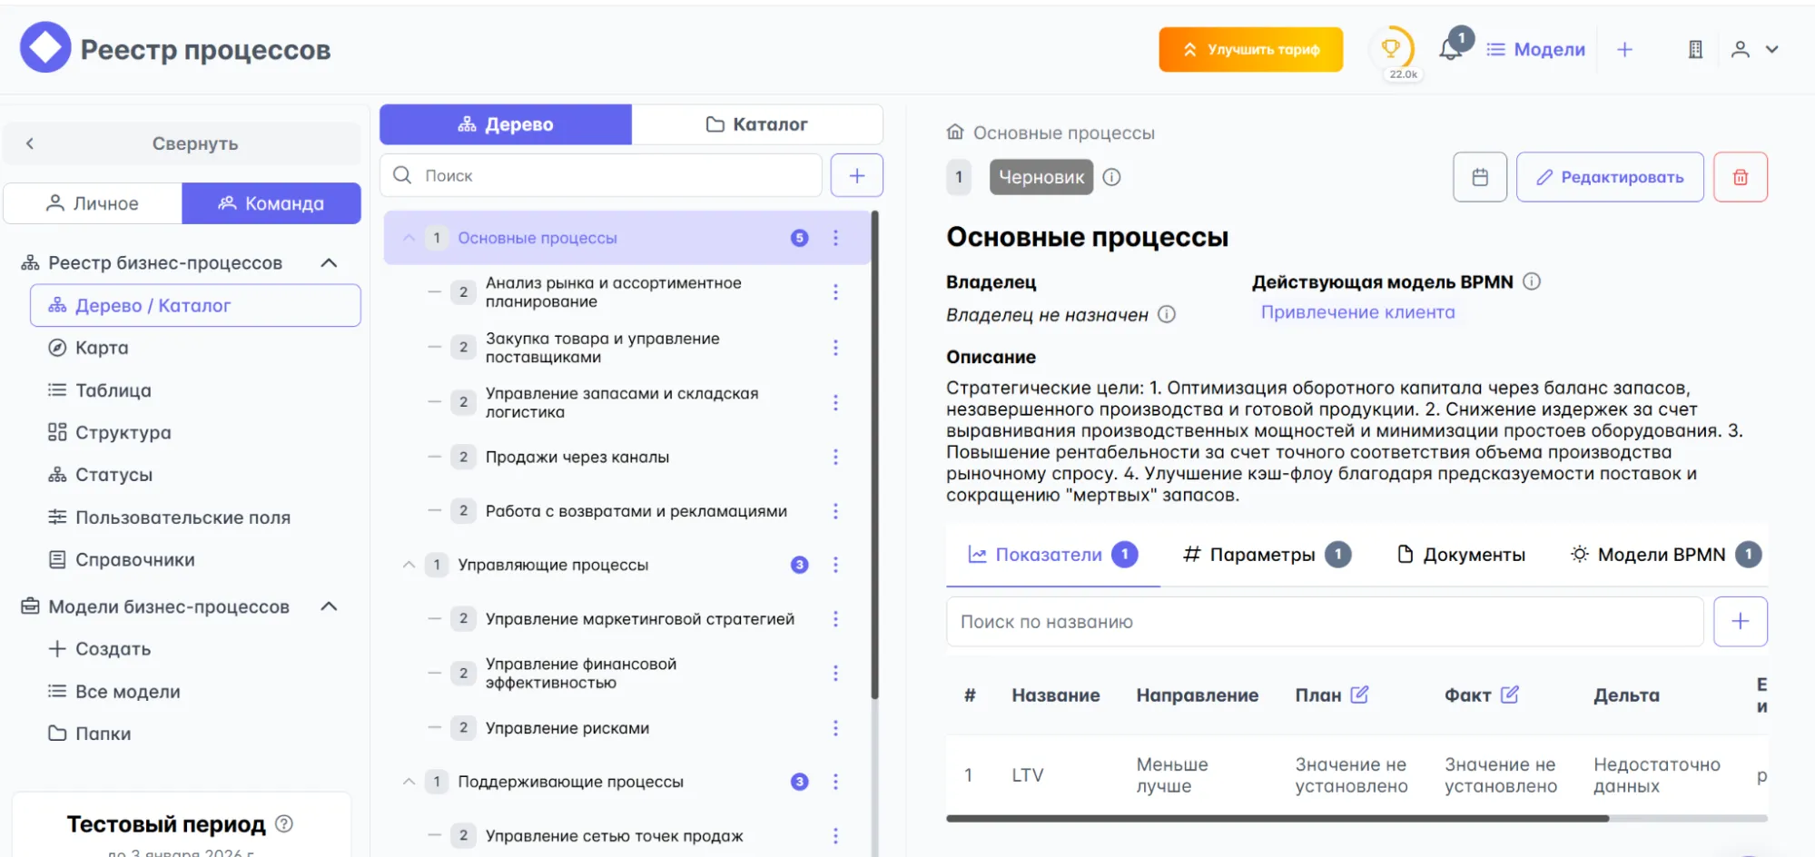Open the notifications bell
1815x857 pixels.
point(1450,49)
